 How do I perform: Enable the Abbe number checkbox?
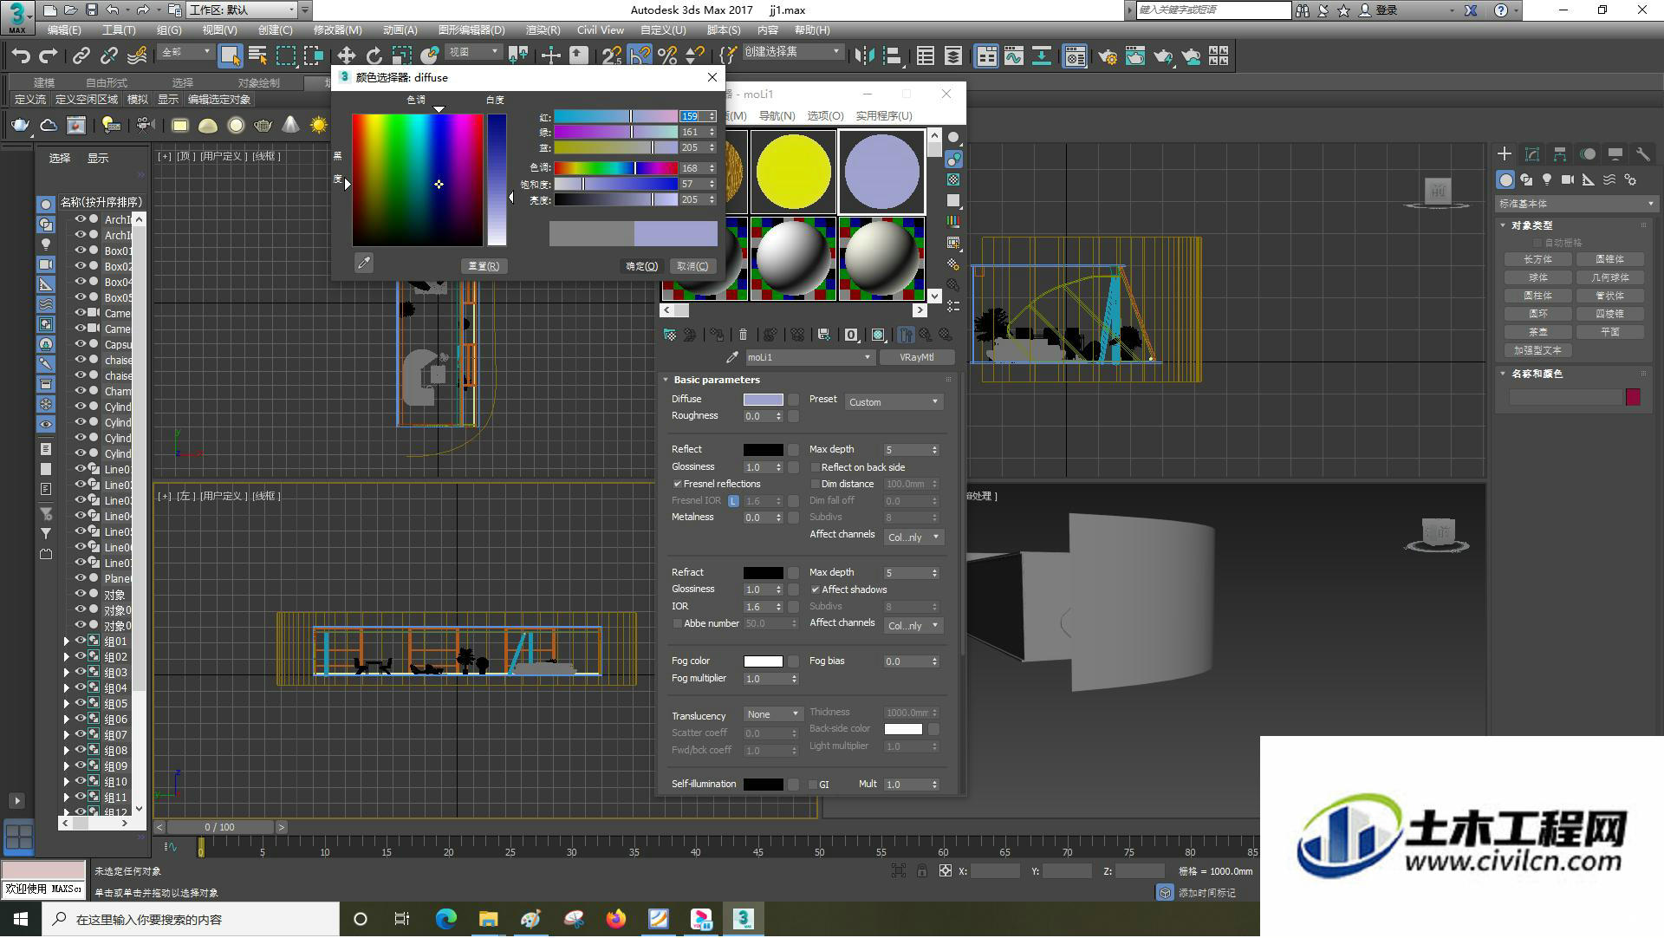[677, 623]
